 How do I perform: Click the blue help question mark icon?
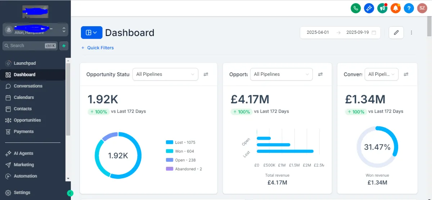[x=409, y=8]
